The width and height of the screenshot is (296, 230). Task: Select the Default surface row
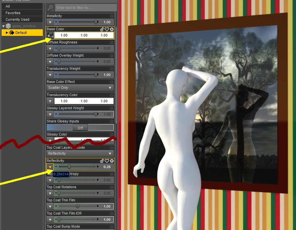click(22, 33)
